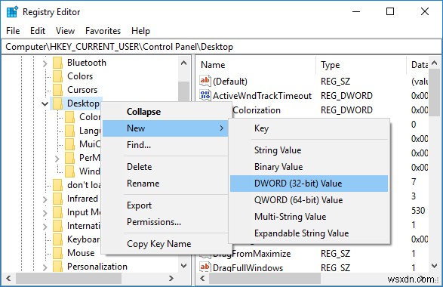Click values pane scroll up arrow
Image resolution: width=443 pixels, height=287 pixels.
coord(435,63)
